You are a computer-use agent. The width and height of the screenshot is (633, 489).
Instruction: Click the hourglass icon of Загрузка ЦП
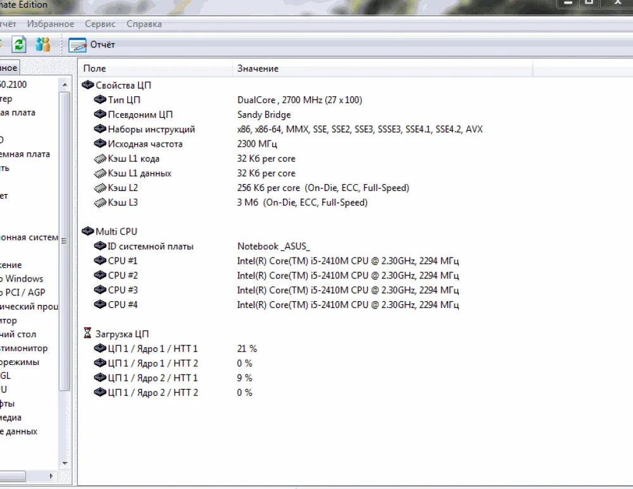tap(87, 333)
